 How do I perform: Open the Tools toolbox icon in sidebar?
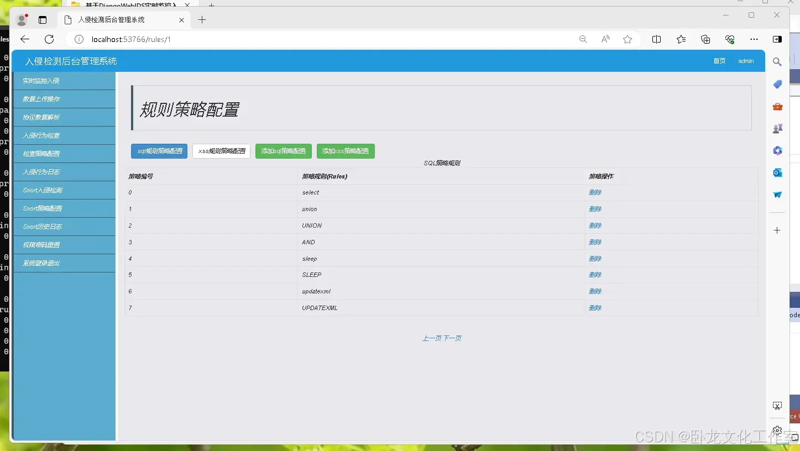777,106
